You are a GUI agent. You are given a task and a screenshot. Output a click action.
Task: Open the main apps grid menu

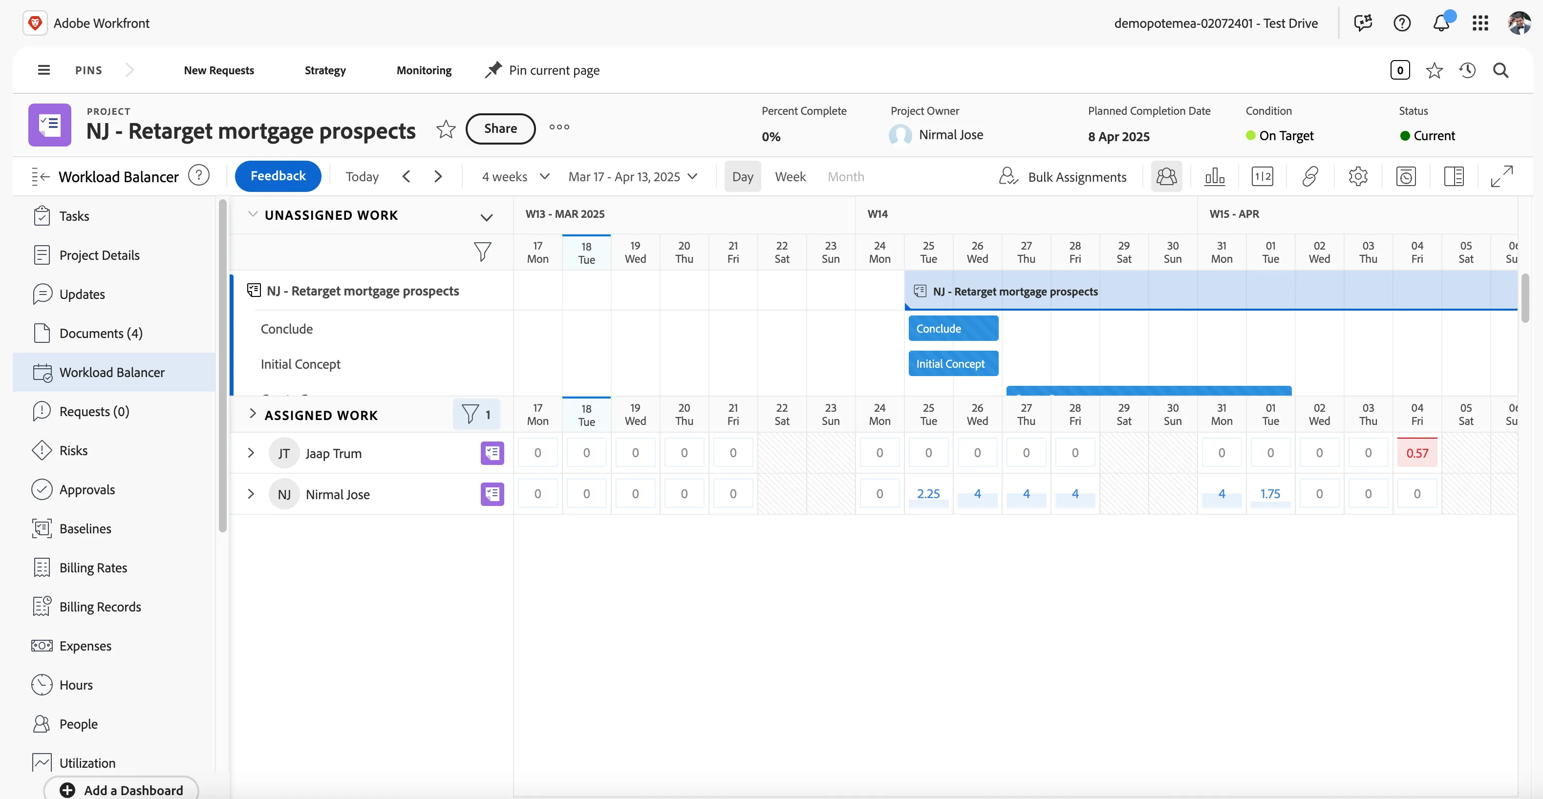click(1480, 23)
